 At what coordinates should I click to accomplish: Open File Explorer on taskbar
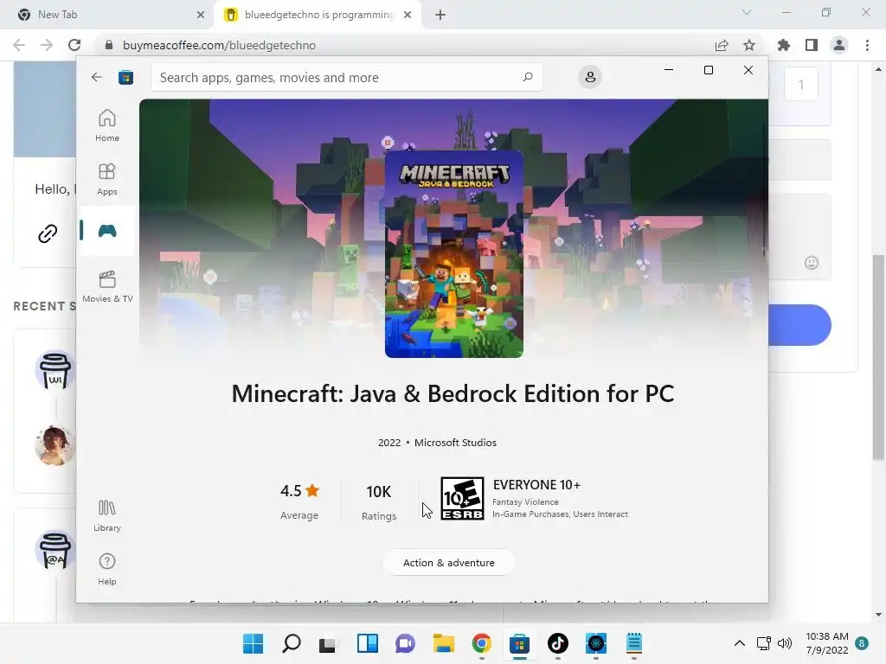444,643
